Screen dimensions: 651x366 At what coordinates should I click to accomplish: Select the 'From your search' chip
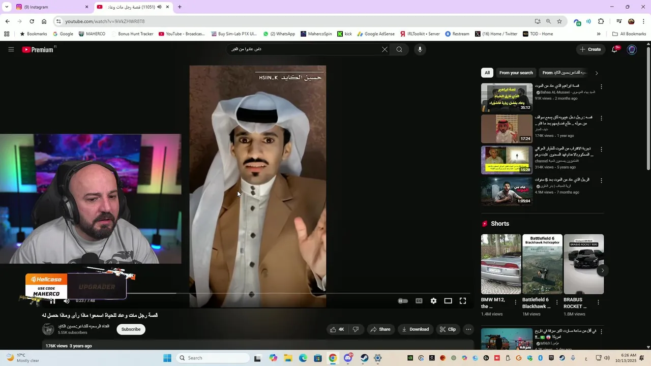click(x=516, y=73)
